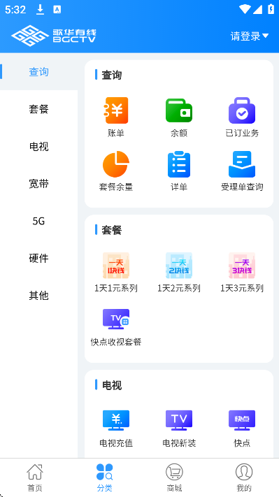Open the 电视新装 TV icon
Viewport: 279px width, 497px height.
pyautogui.click(x=179, y=420)
